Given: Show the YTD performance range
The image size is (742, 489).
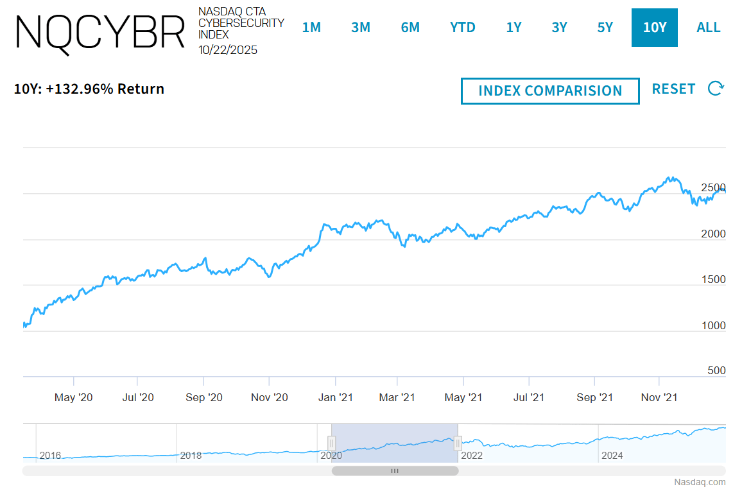Looking at the screenshot, I should (462, 28).
